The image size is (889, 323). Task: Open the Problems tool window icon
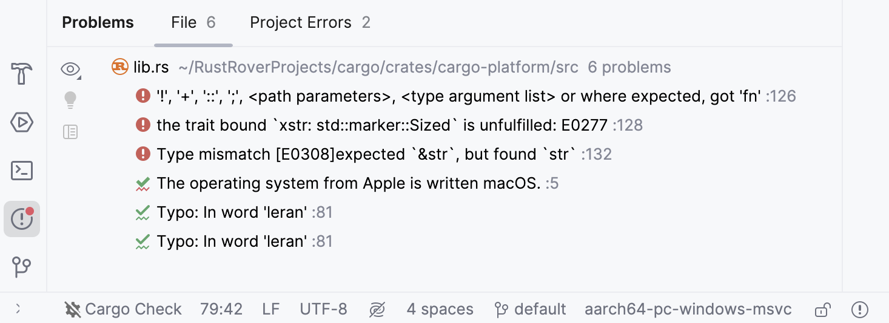[x=22, y=219]
